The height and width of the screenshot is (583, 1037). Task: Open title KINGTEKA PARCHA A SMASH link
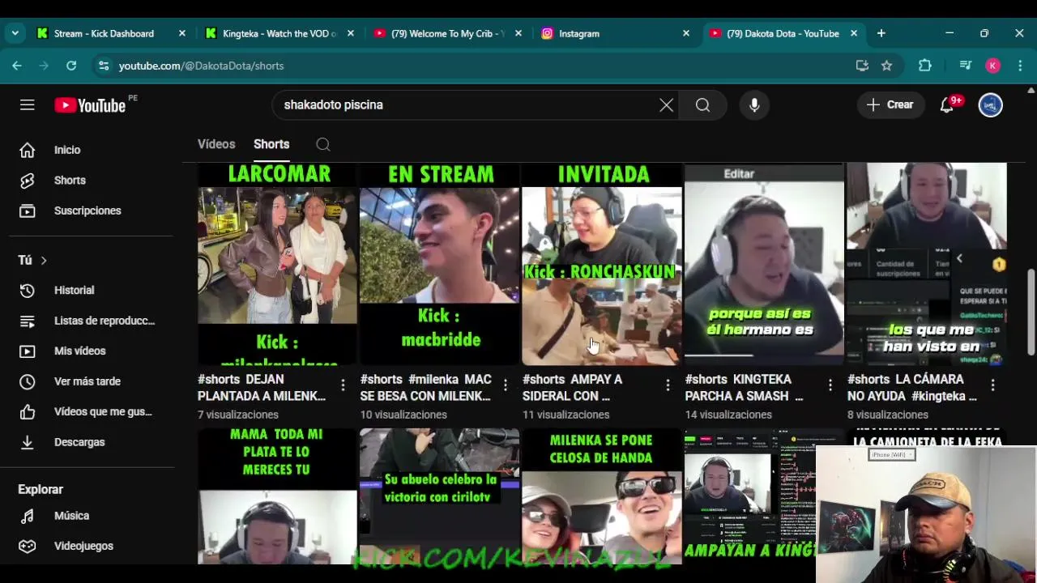[x=744, y=387]
